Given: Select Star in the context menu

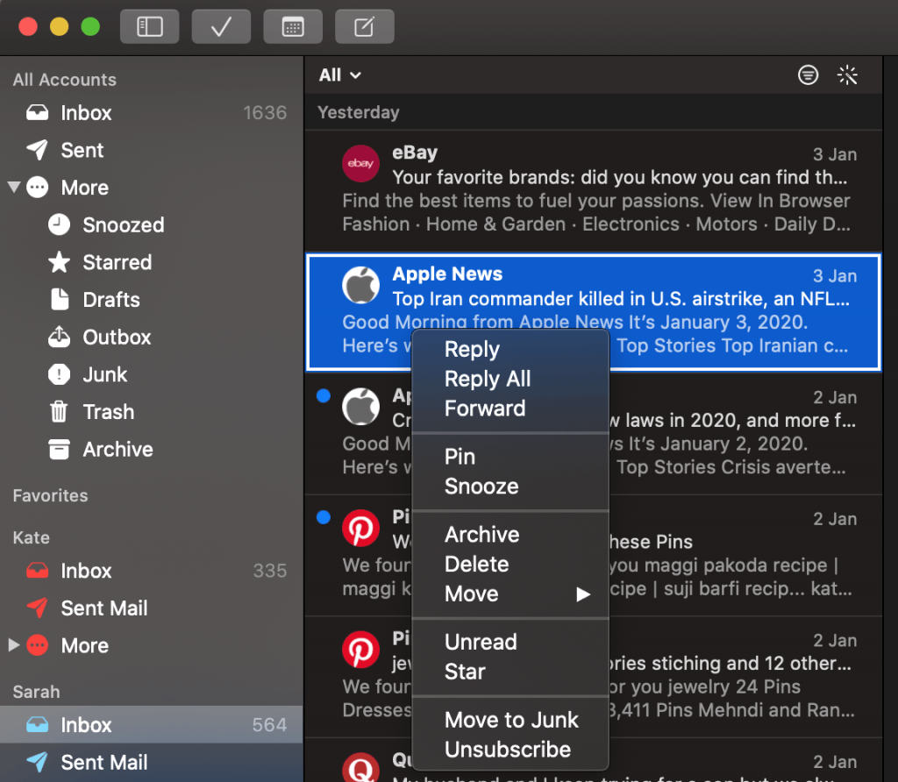Looking at the screenshot, I should 510,672.
